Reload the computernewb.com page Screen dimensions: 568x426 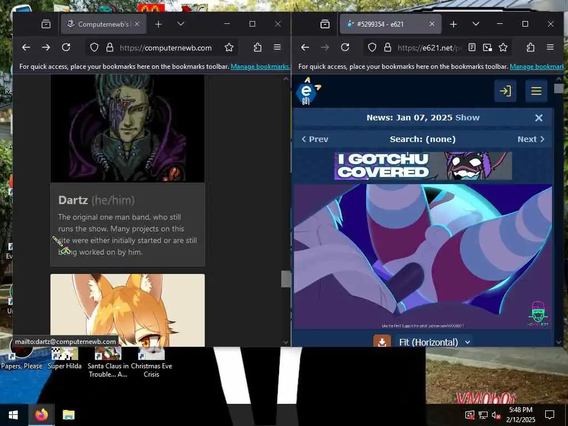[x=66, y=48]
